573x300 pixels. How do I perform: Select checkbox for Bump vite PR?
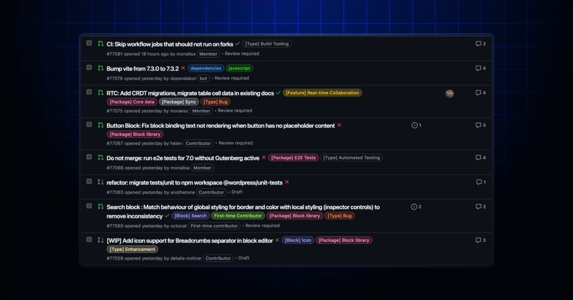(x=89, y=68)
